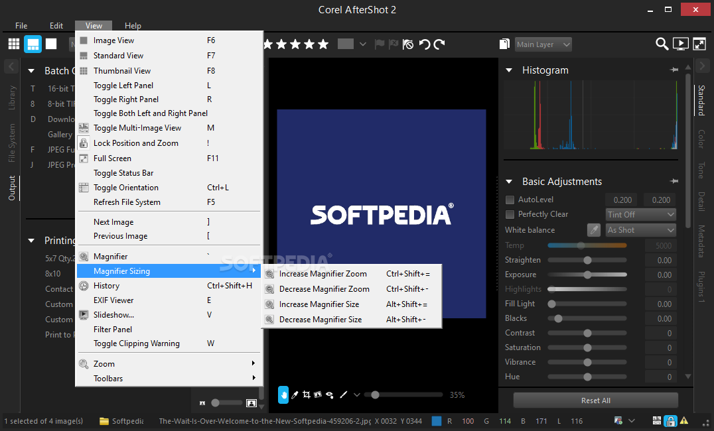Click the layers copy icon beside Main Layer

tap(504, 44)
